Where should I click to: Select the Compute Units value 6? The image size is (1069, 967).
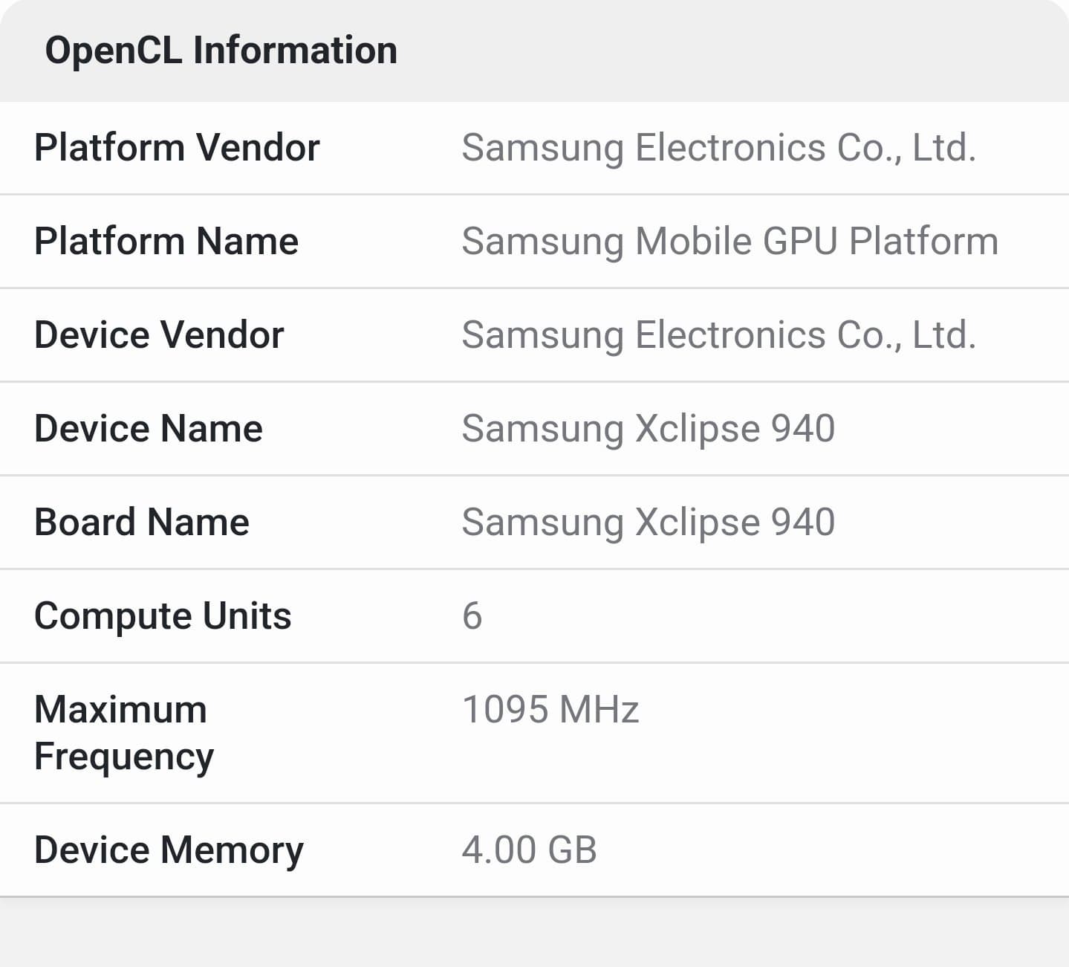472,615
